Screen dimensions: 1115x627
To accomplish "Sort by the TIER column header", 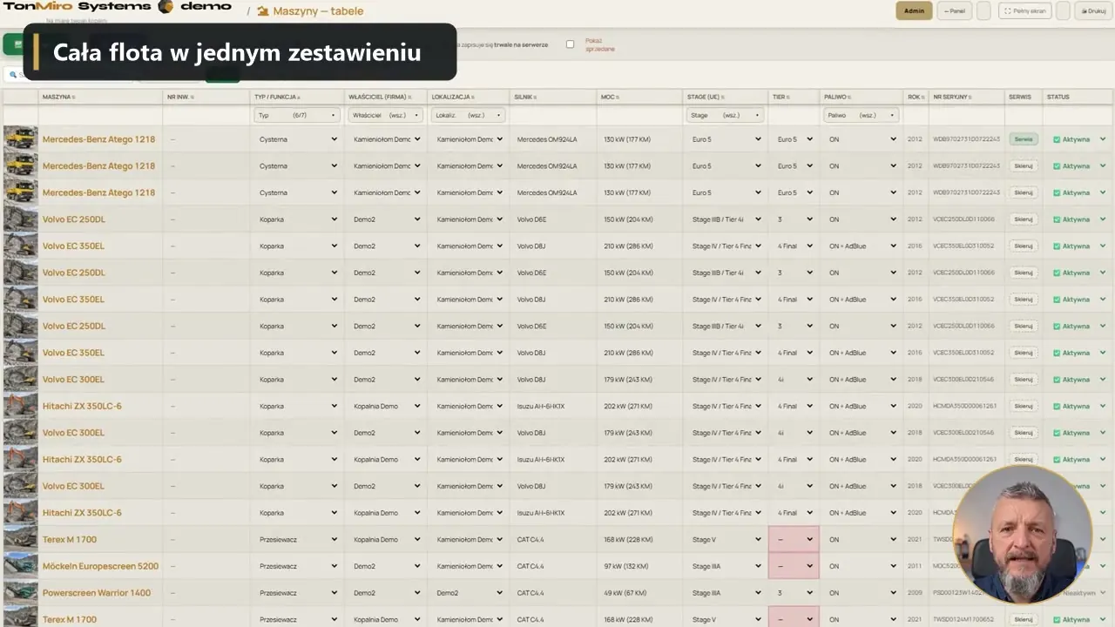I will point(780,97).
